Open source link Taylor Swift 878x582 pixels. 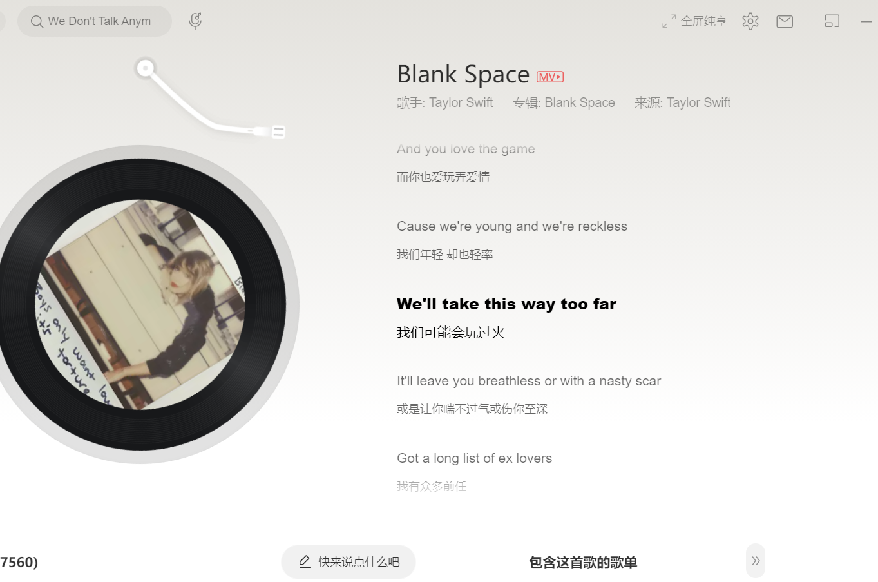698,102
